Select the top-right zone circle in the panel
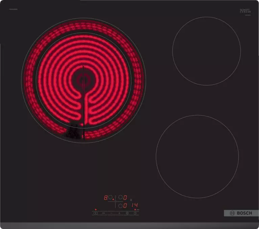The image size is (259, 229). [121, 197]
